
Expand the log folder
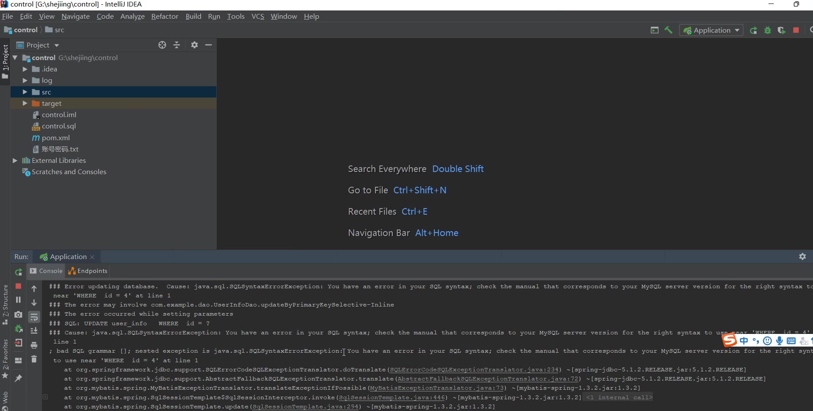pos(25,81)
